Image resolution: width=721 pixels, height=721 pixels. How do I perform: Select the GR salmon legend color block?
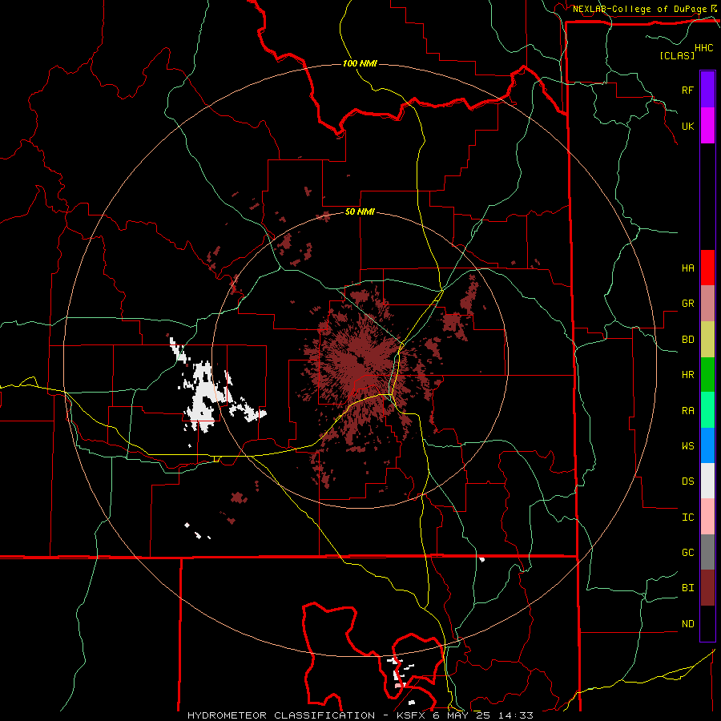click(x=707, y=303)
